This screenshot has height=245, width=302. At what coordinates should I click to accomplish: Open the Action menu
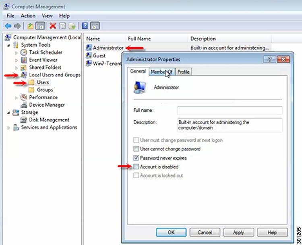(28, 16)
